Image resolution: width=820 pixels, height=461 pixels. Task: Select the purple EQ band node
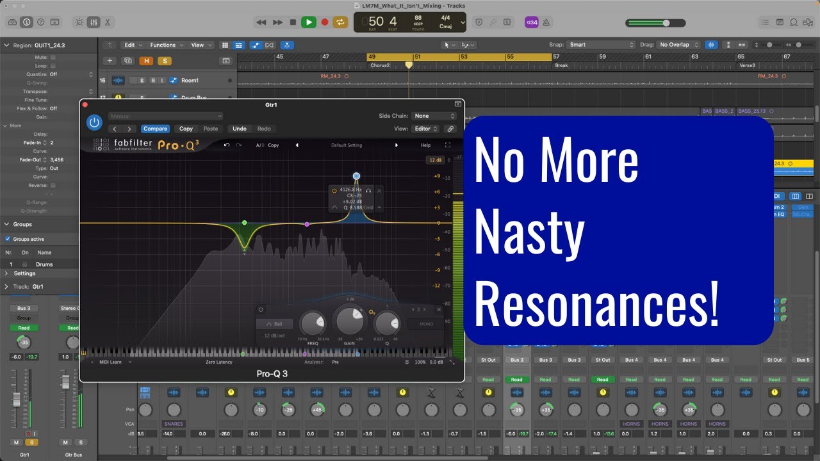coord(307,224)
